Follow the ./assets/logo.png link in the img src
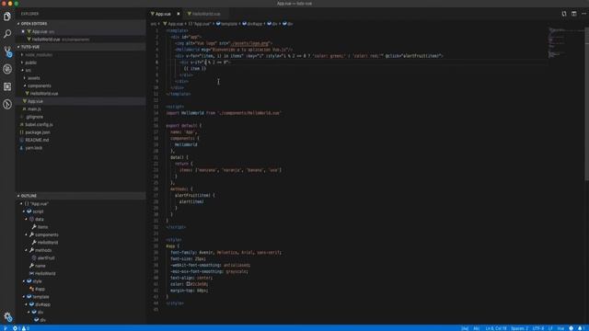The height and width of the screenshot is (331, 589). (x=250, y=43)
